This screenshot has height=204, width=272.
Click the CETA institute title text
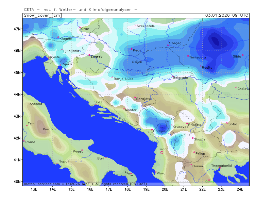(81, 10)
